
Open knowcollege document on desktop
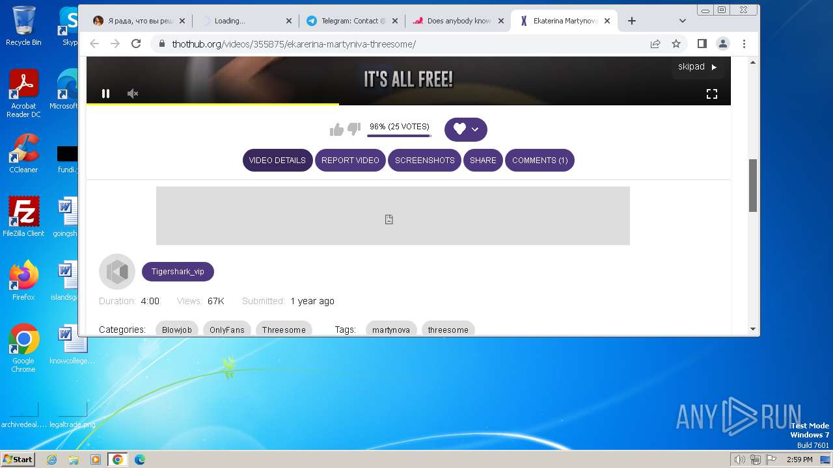[x=72, y=344]
